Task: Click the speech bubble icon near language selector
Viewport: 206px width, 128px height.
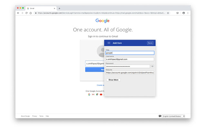Action: click(160, 116)
